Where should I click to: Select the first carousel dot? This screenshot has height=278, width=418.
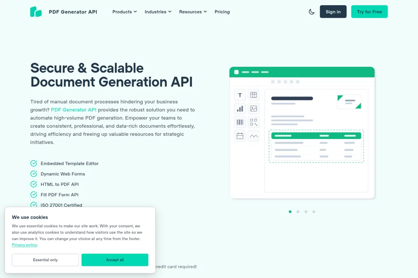pyautogui.click(x=290, y=212)
